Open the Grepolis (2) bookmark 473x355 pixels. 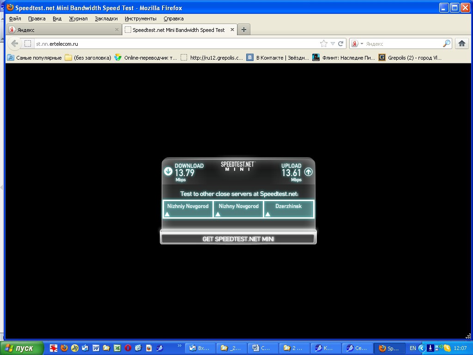(x=410, y=58)
